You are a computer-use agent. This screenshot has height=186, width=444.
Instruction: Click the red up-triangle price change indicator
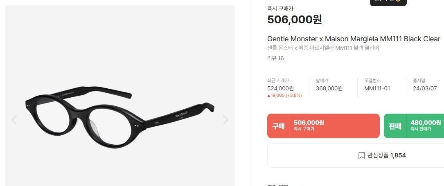[x=269, y=96]
